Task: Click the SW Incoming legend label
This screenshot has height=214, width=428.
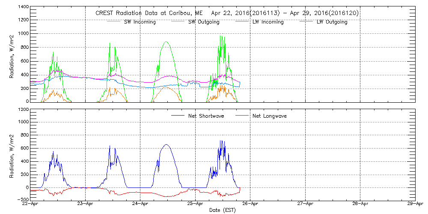Action: coord(139,22)
